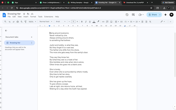Click the move document folder icon
176x110 pixels.
coord(28,14)
